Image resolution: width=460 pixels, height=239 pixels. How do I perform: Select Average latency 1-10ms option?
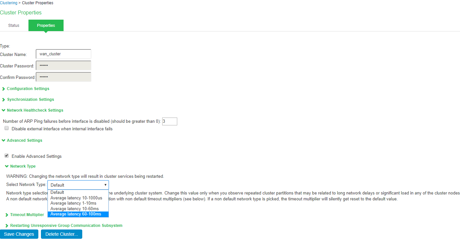click(x=78, y=203)
